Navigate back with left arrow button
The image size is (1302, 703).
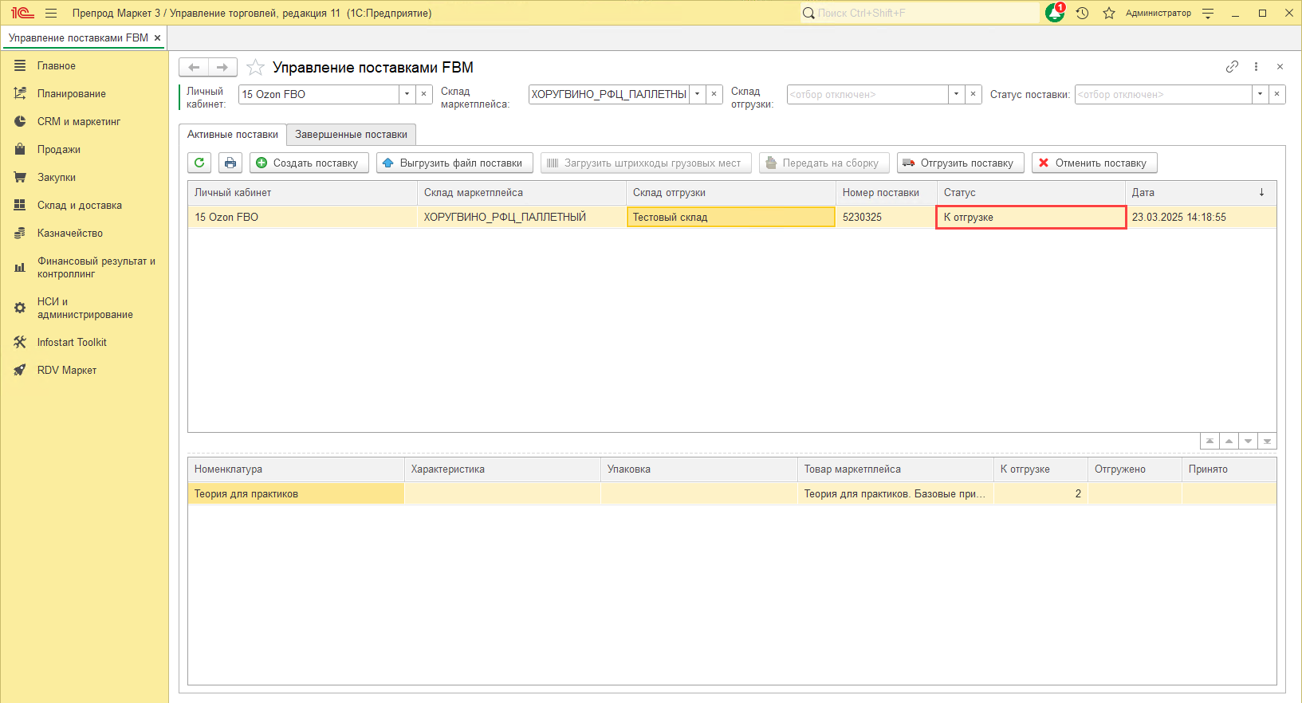pyautogui.click(x=194, y=68)
